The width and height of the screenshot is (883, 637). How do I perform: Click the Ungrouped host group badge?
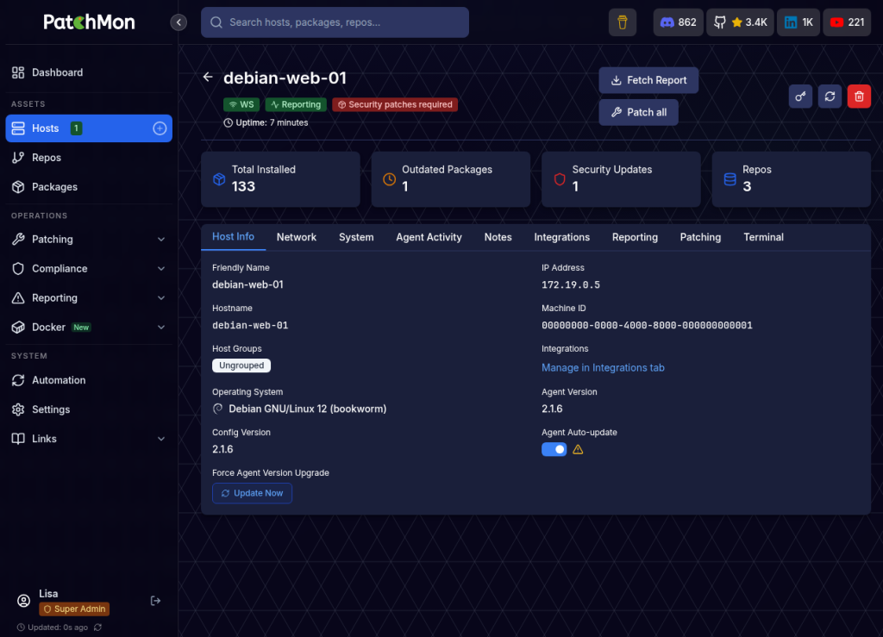click(241, 365)
